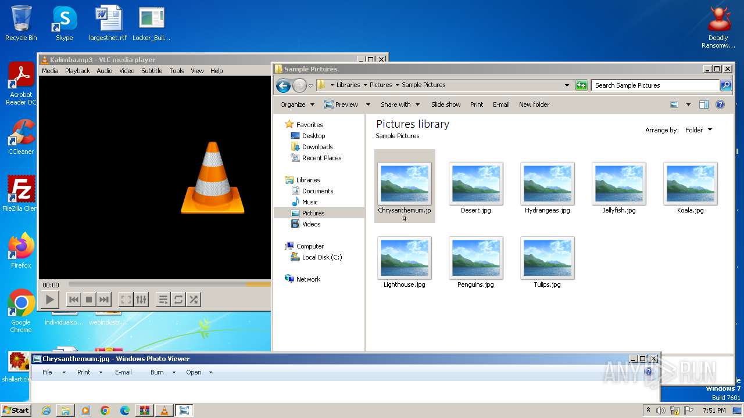Change view icon in Explorer
The width and height of the screenshot is (744, 418).
674,105
